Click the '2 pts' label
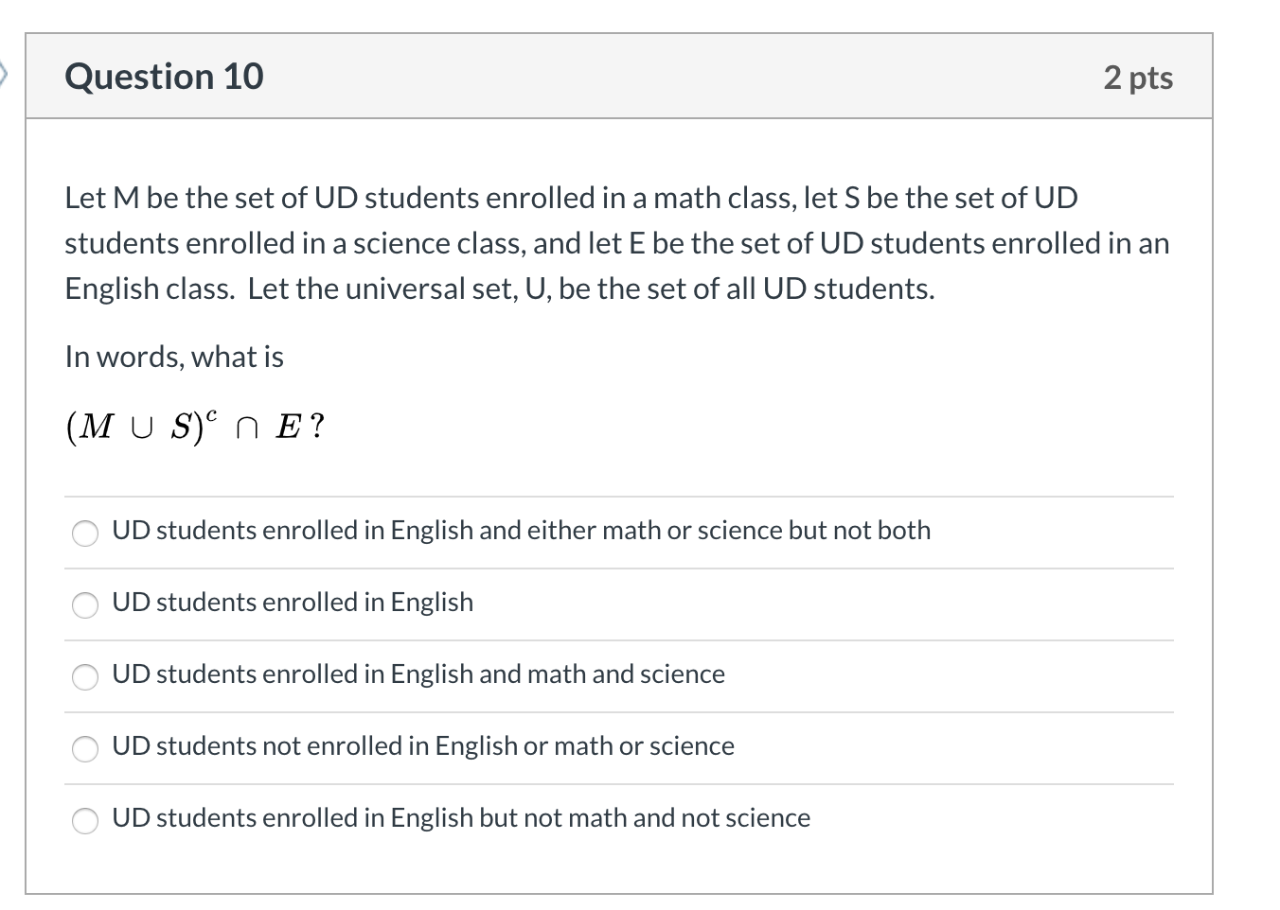 point(1139,79)
